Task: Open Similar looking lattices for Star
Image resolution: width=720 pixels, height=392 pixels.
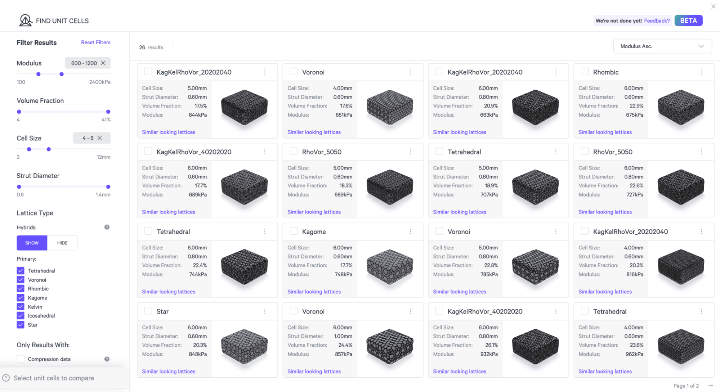Action: pos(168,371)
